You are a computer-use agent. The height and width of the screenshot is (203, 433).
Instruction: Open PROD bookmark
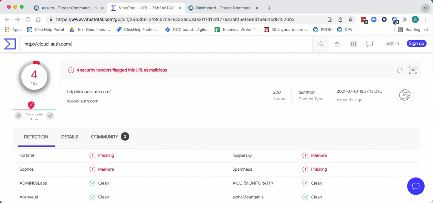pos(322,30)
